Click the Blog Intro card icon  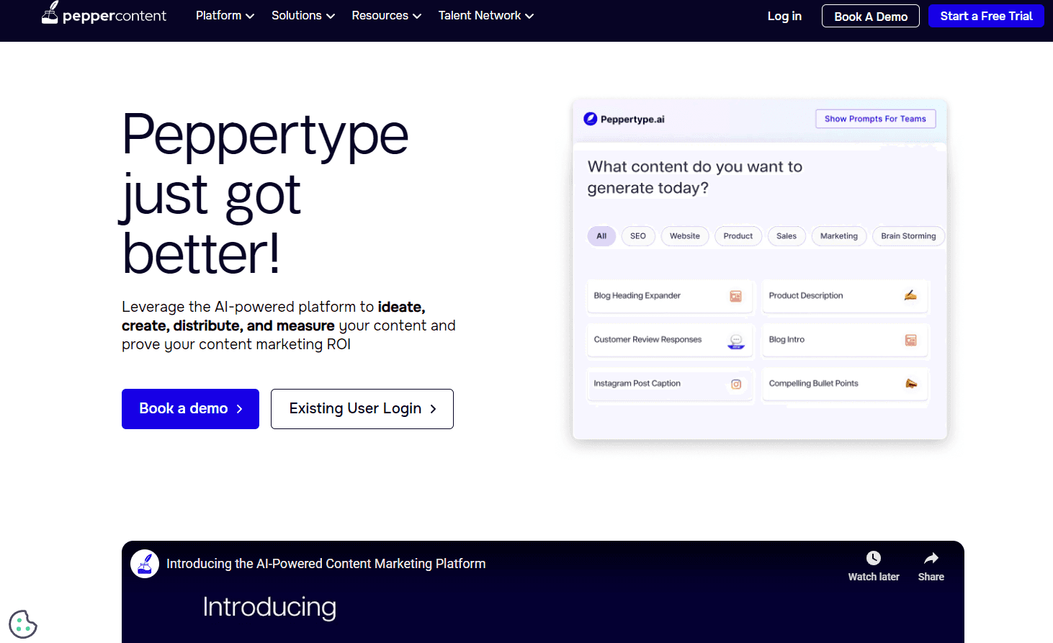coord(911,340)
